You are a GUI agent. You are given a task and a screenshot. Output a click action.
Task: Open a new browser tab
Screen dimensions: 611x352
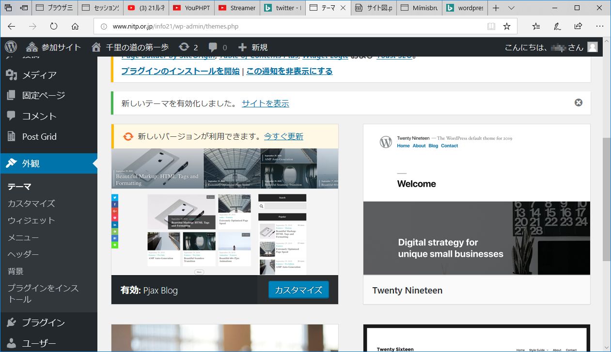(x=496, y=8)
